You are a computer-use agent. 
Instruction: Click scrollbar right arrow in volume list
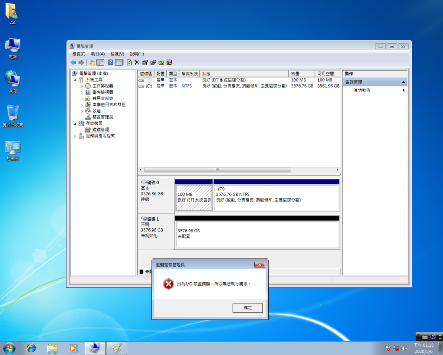[337, 169]
